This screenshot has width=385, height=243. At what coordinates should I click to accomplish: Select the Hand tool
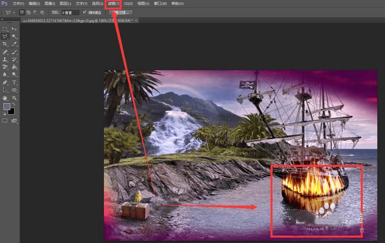5,98
